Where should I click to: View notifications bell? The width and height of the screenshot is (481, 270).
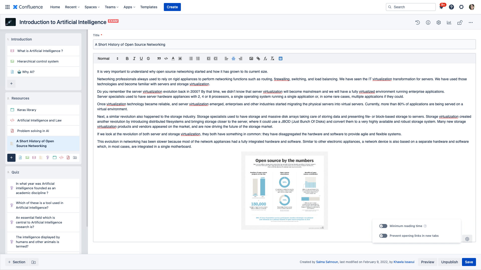tap(441, 7)
